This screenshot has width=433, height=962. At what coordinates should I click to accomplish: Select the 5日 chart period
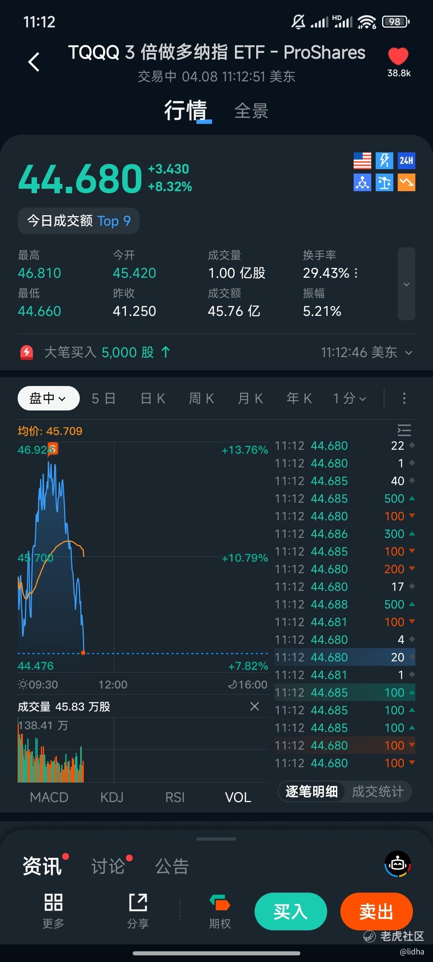[104, 398]
